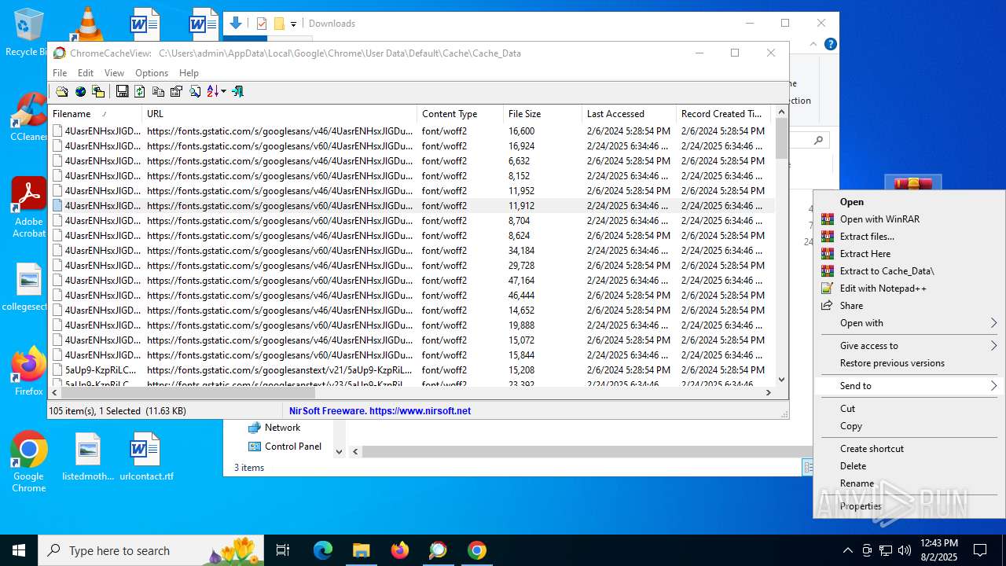Click navigation pane scroll-down arrow in Downloads
The image size is (1006, 566).
point(340,452)
